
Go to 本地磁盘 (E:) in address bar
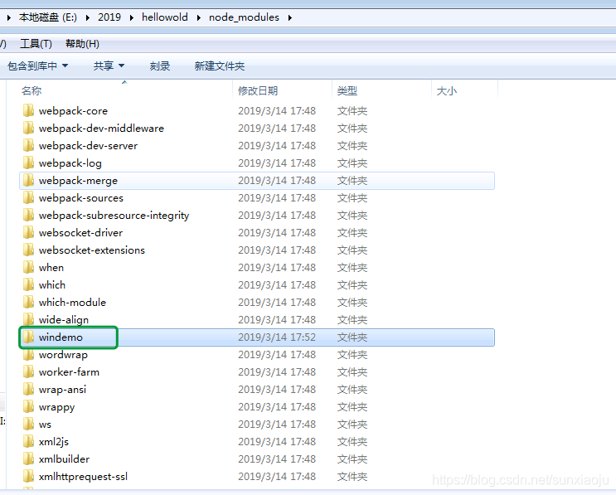(48, 17)
